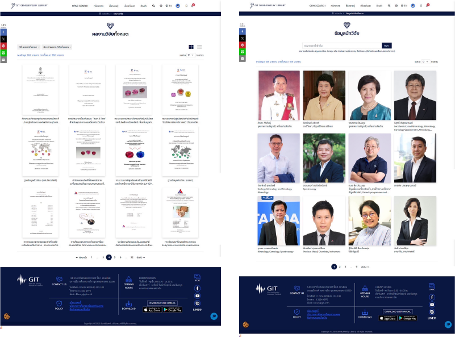The image size is (455, 337).
Task: Share researchers page via LINE
Action: [x=243, y=52]
